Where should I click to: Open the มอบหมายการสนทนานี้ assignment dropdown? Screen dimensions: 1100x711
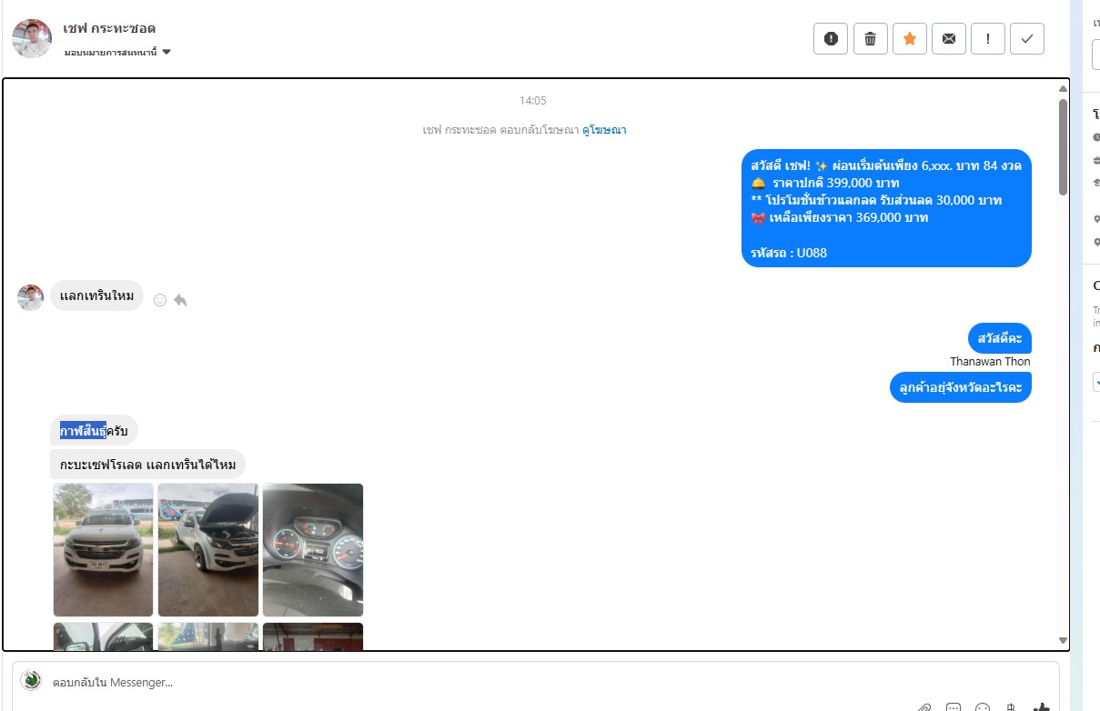tap(117, 52)
